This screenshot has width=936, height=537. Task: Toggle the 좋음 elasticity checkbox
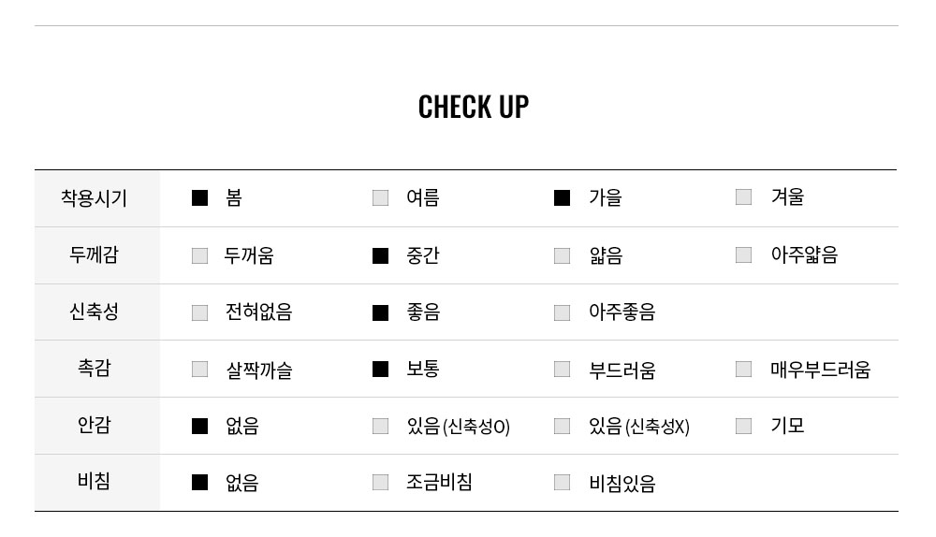380,312
